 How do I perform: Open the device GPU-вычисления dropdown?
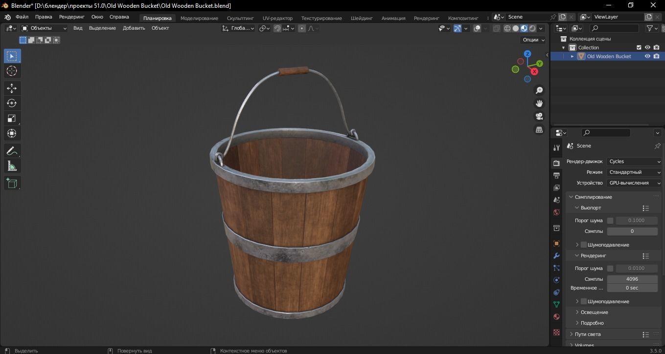point(635,183)
